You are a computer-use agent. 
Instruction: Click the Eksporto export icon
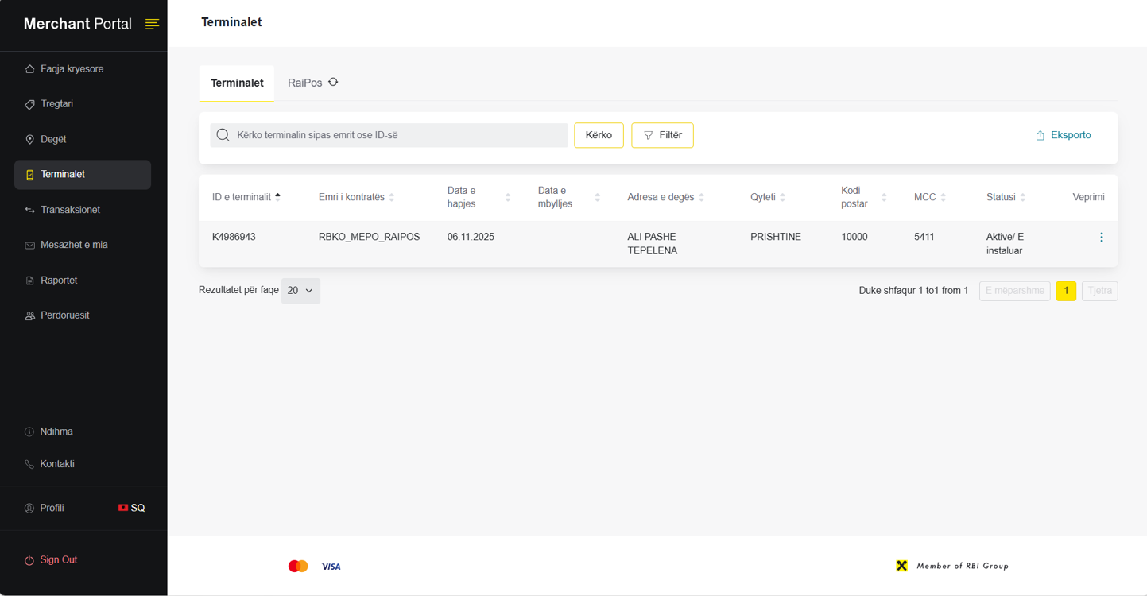coord(1040,135)
